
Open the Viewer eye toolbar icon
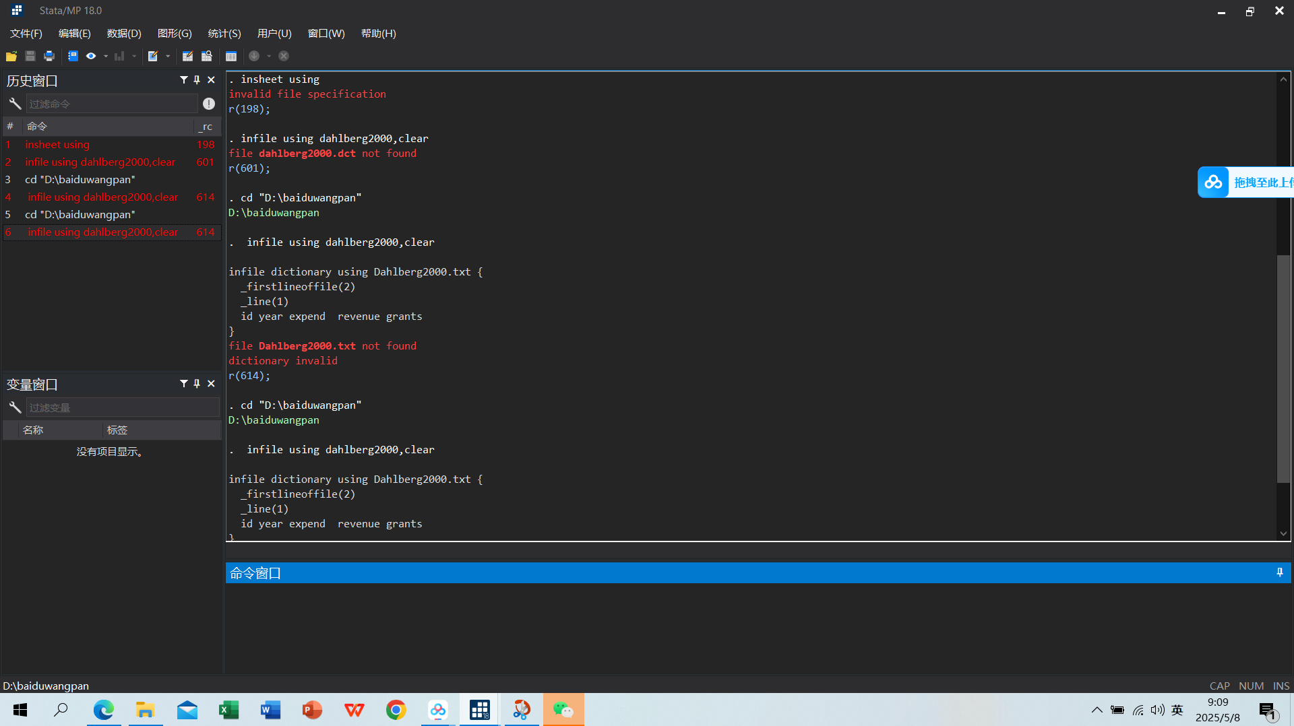pos(91,56)
